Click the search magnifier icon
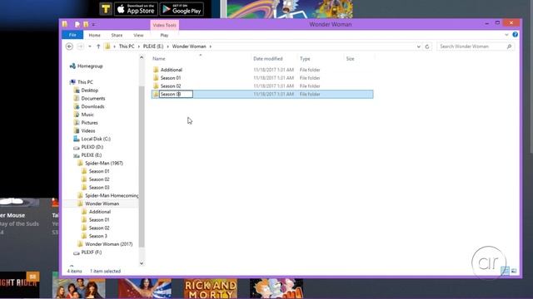The height and width of the screenshot is (299, 533). click(509, 47)
